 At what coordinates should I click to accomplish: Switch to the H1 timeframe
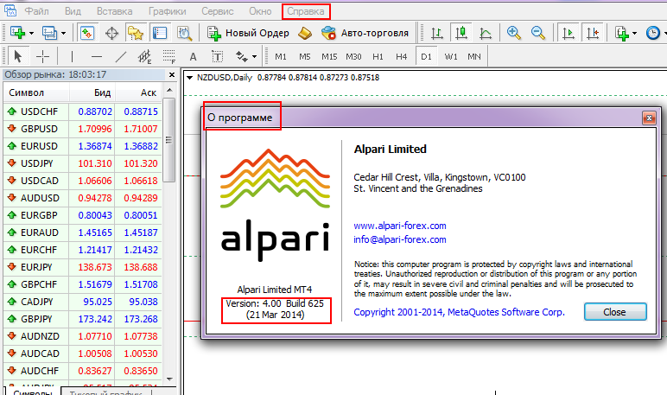click(378, 56)
